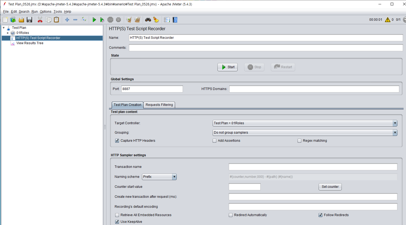Open the Naming scheme Prefix dropdown
The height and width of the screenshot is (225, 406).
pos(159,177)
